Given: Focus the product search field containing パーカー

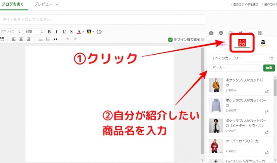Looking at the screenshot, I should tap(235, 68).
